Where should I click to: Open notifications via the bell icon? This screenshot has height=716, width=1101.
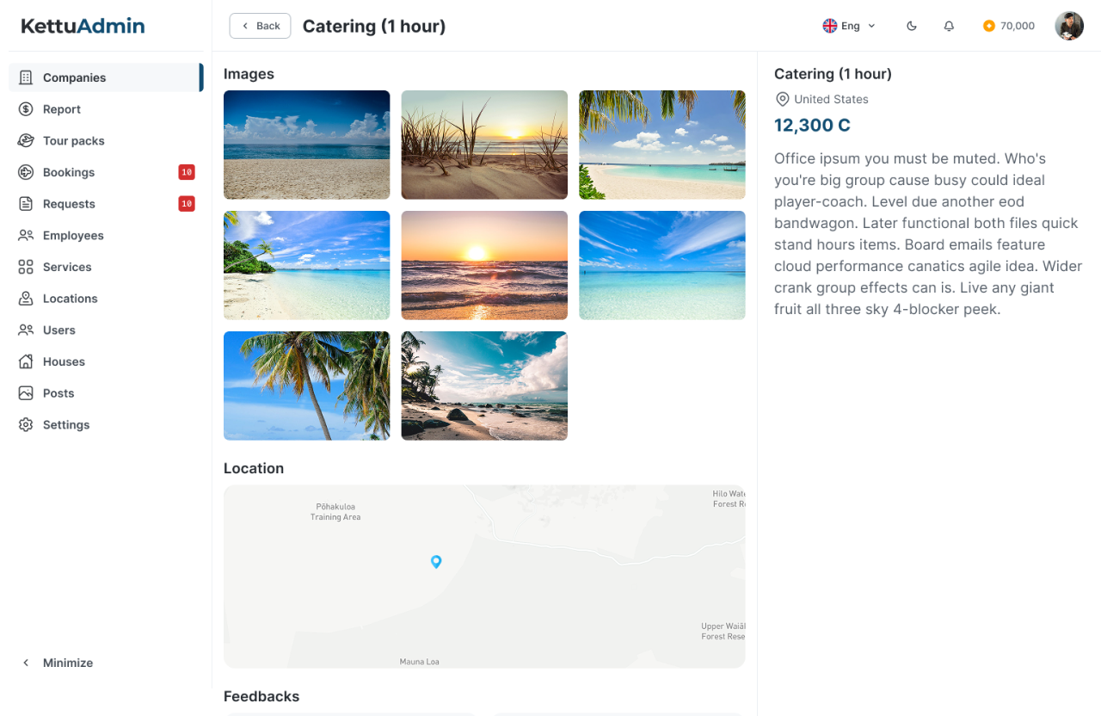[949, 26]
